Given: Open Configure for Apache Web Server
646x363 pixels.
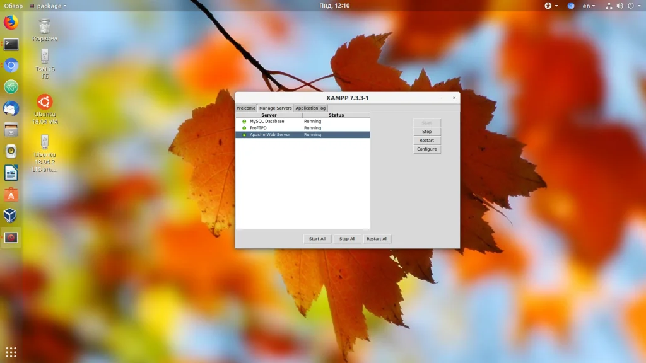Looking at the screenshot, I should 427,149.
